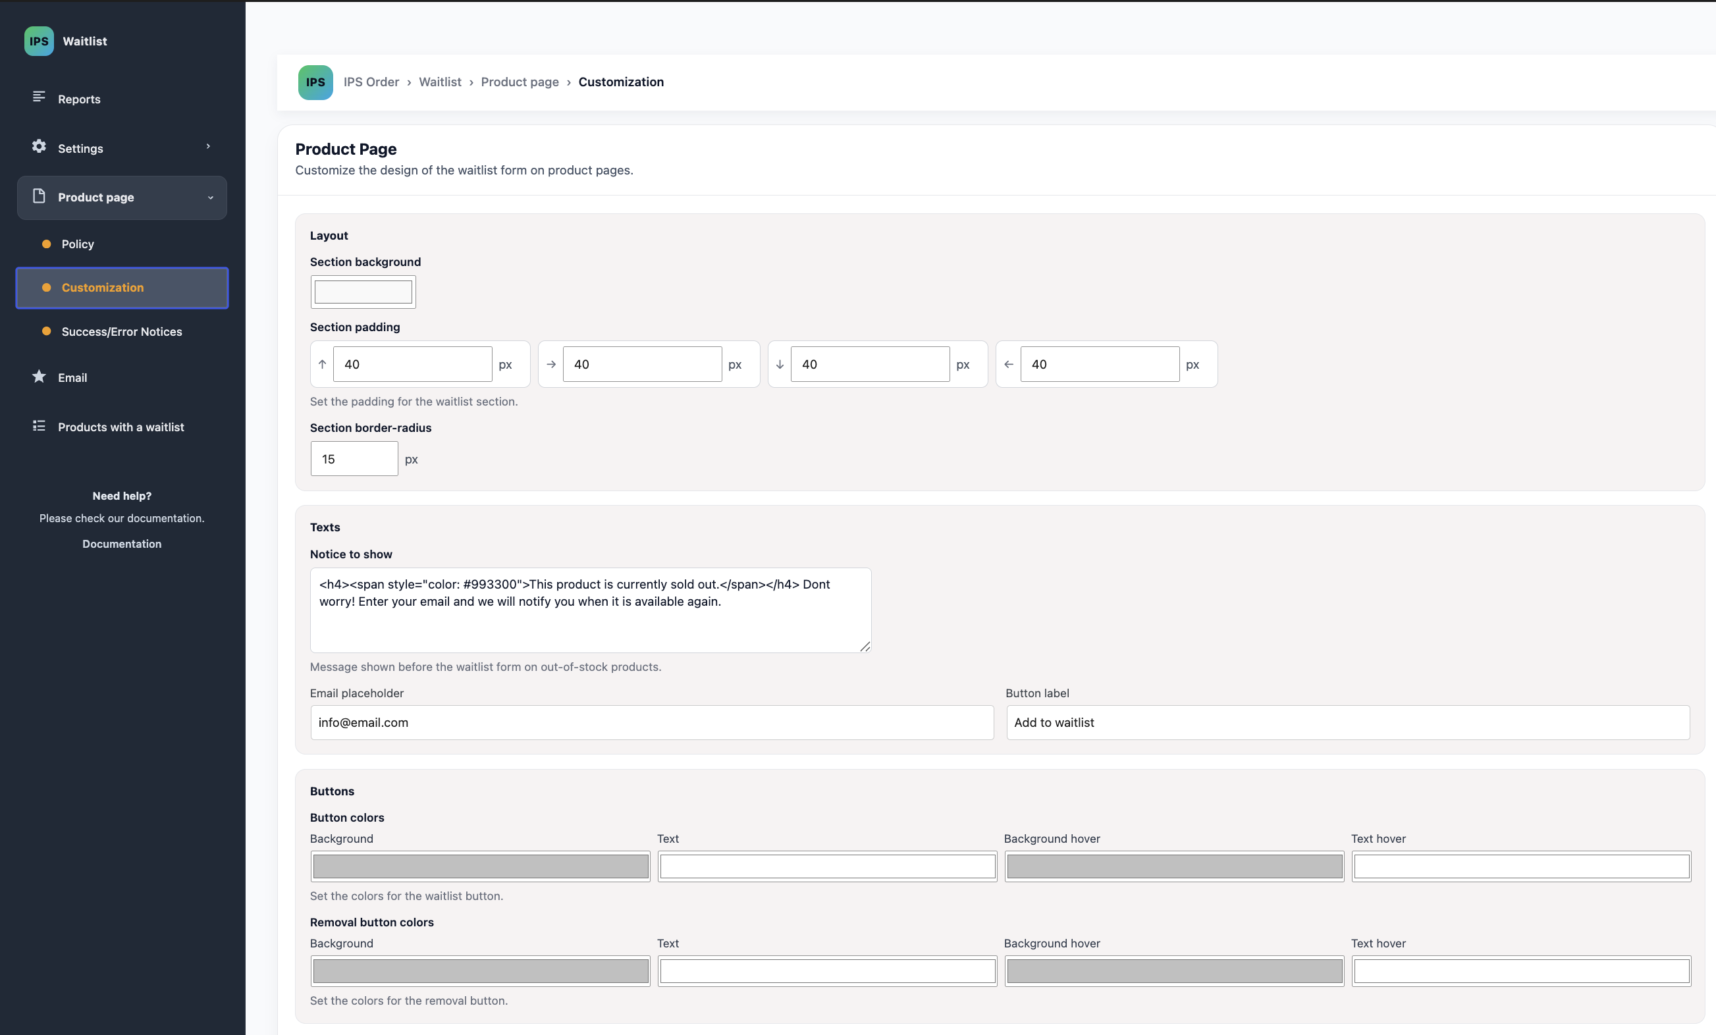Go to IPS Order breadcrumb
Viewport: 1716px width, 1035px height.
coord(371,82)
